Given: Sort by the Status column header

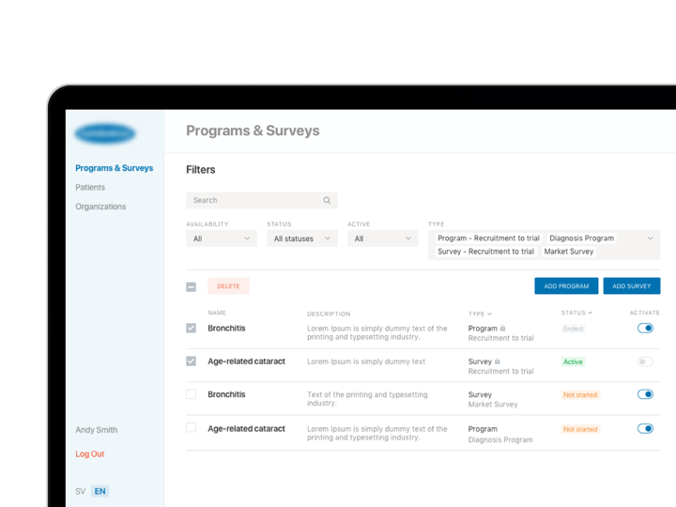Looking at the screenshot, I should 576,313.
